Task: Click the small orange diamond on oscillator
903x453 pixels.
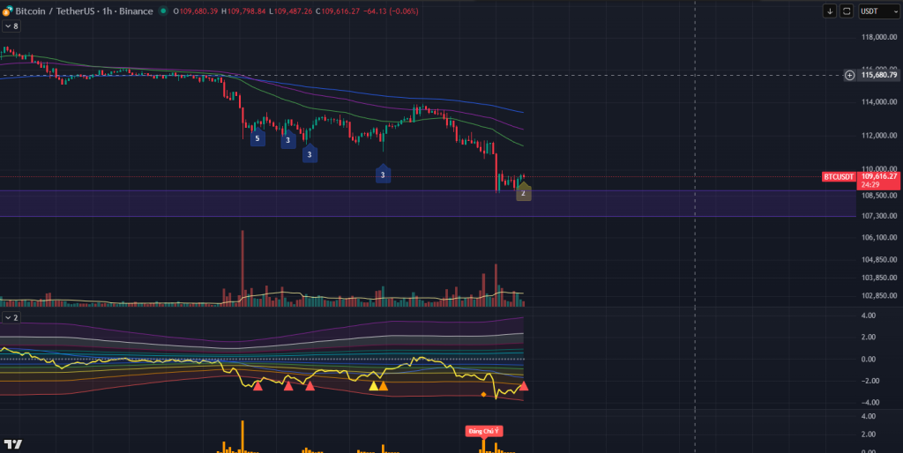Action: pyautogui.click(x=483, y=394)
